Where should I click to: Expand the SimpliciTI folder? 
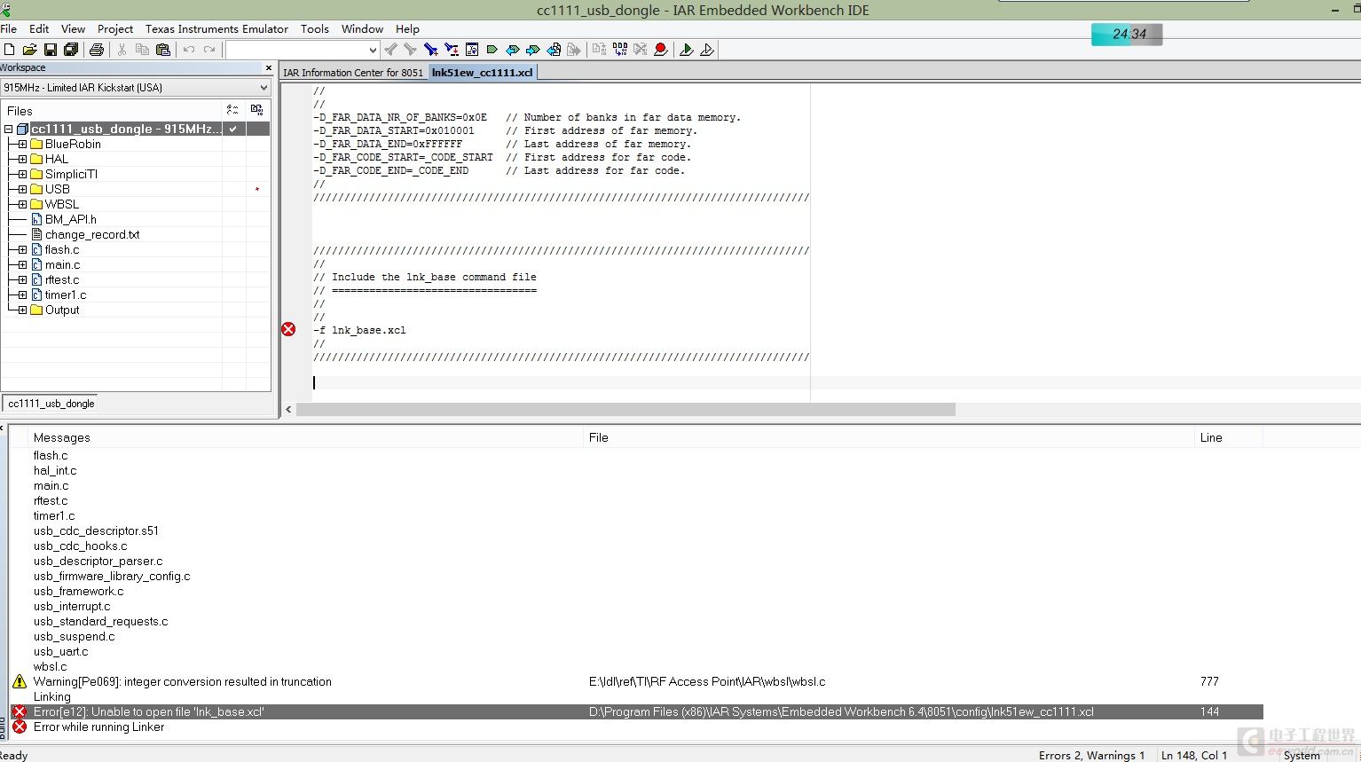22,174
